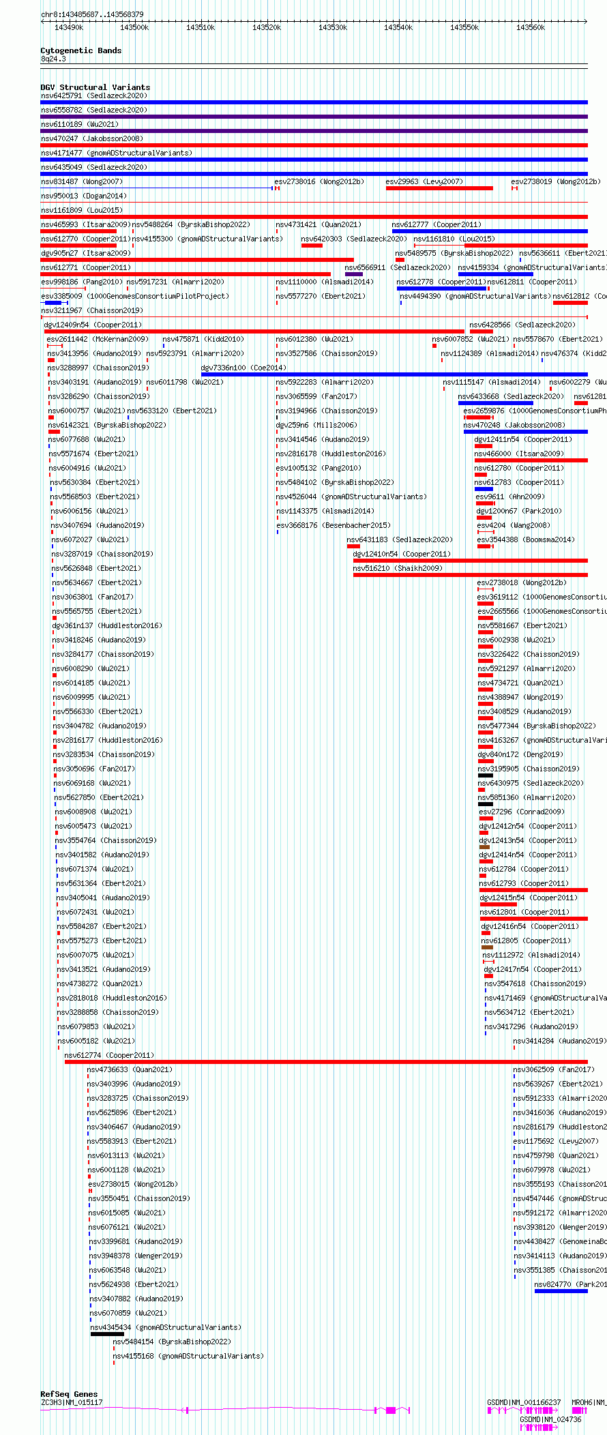Open the GSDMD|NM_024736 gene label

pyautogui.click(x=551, y=1419)
